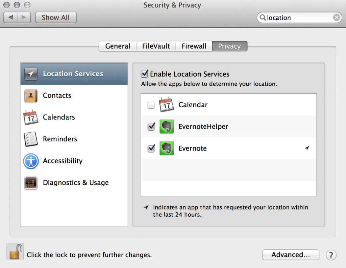Screen dimensions: 346x268
Task: Click the EvernoteHelper elephant icon
Action: [166, 127]
